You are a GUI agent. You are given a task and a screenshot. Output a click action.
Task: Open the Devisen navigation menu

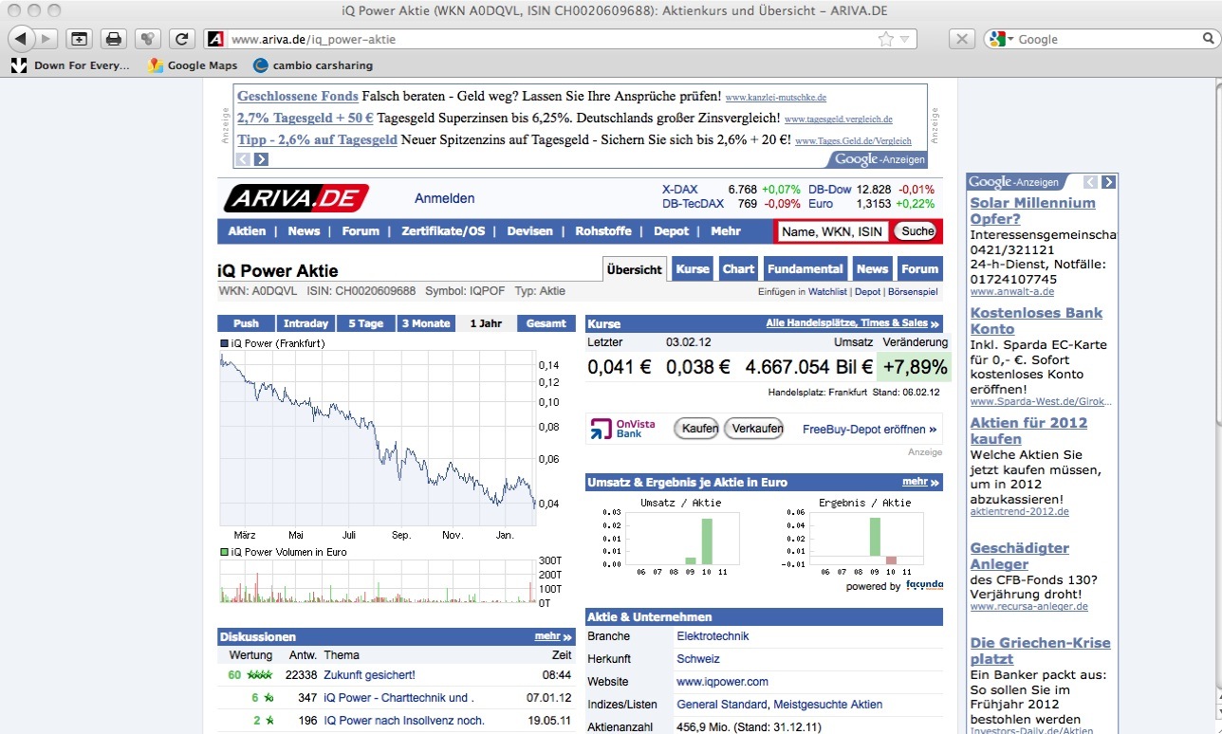(529, 231)
